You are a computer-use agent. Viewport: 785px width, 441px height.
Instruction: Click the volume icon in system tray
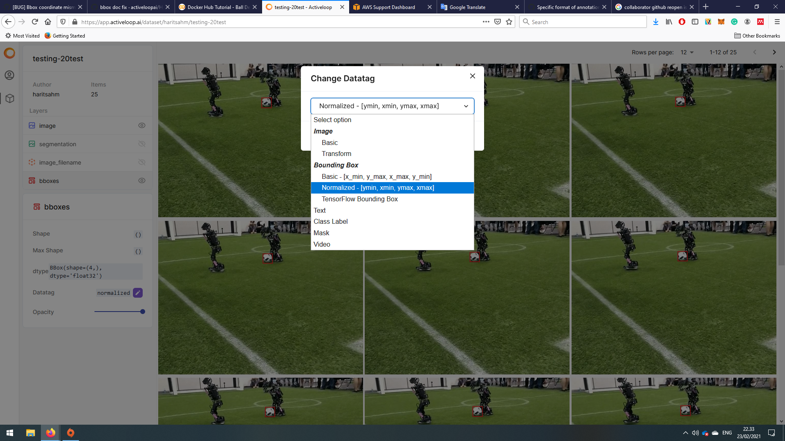pos(695,433)
